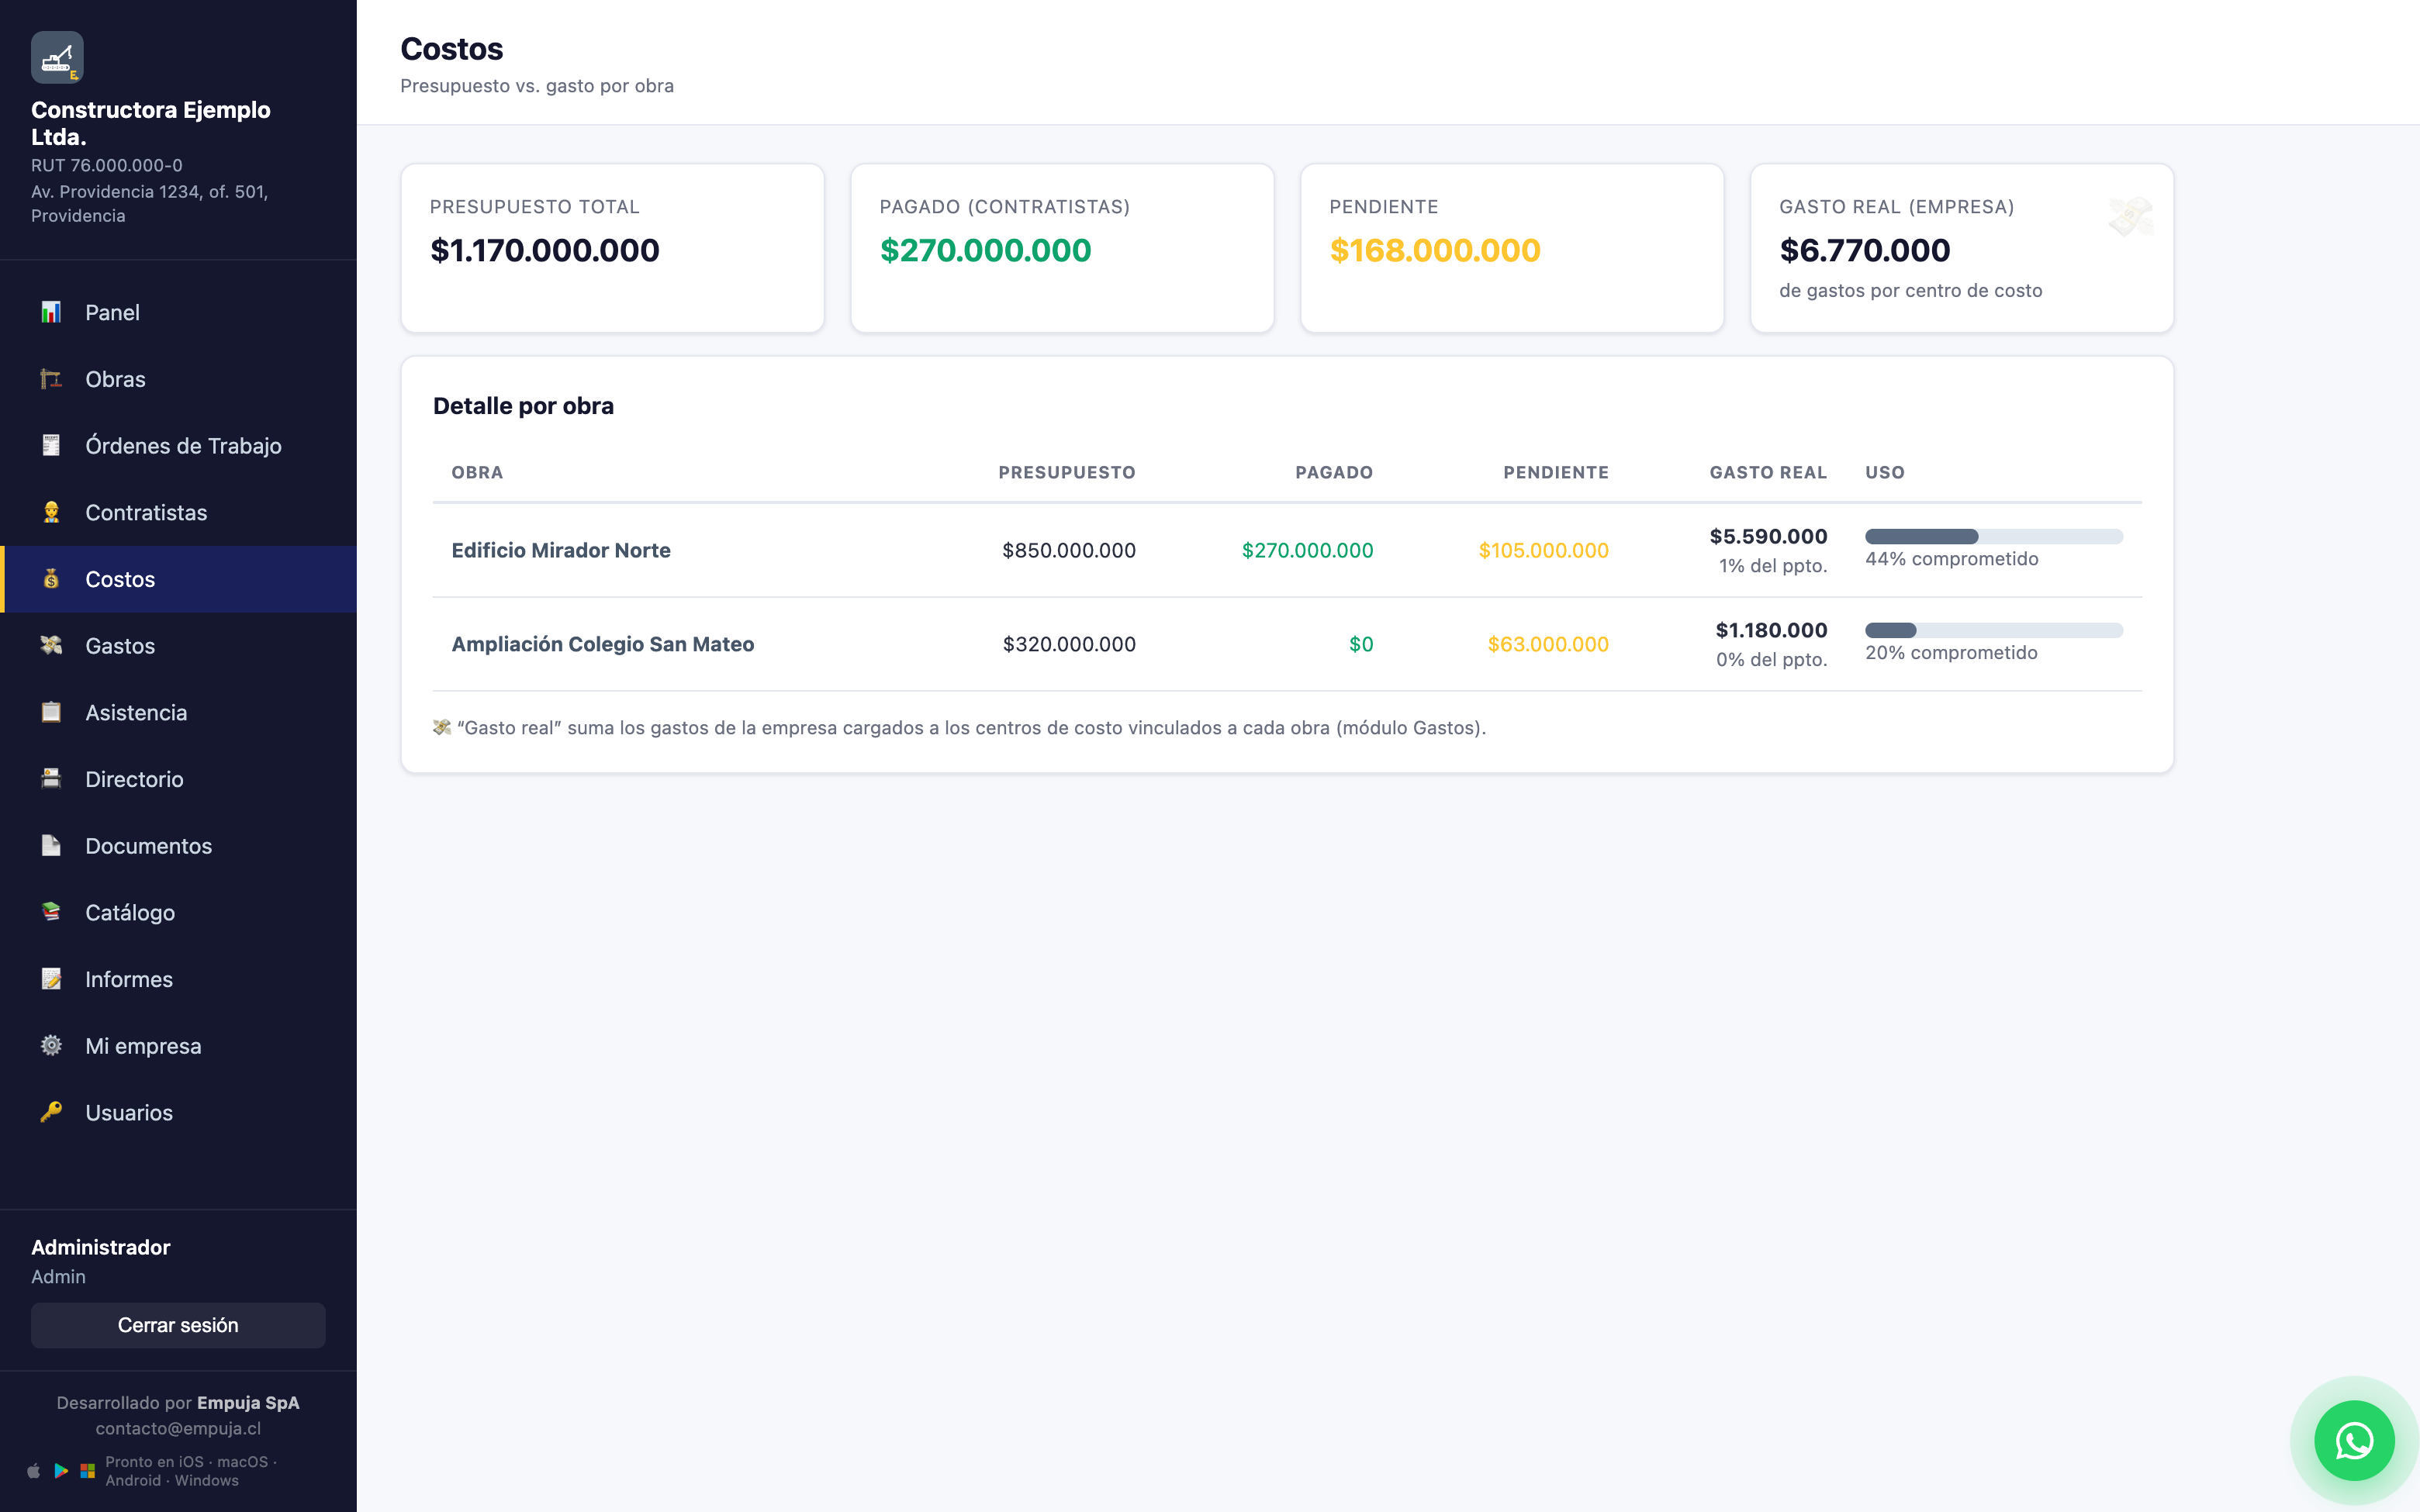Click the Panel chart icon
2420x1512 pixels.
pyautogui.click(x=51, y=312)
